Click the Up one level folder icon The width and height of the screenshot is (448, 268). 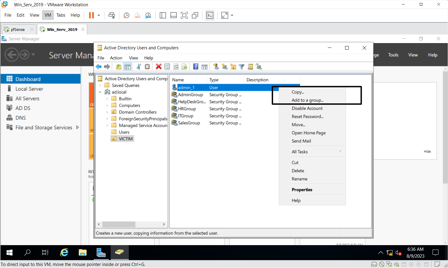tap(118, 67)
